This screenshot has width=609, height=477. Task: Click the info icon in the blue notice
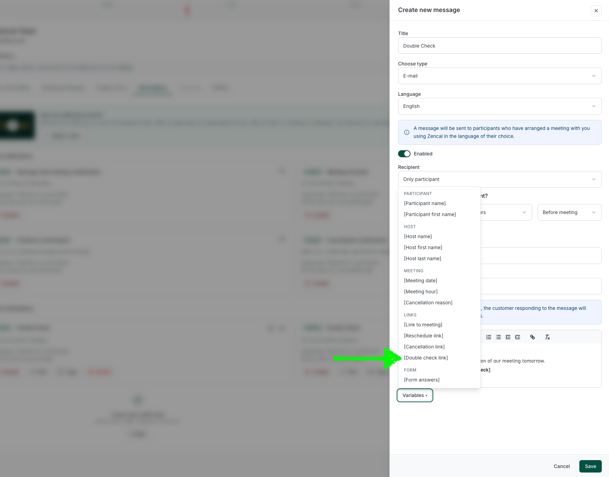pos(407,132)
